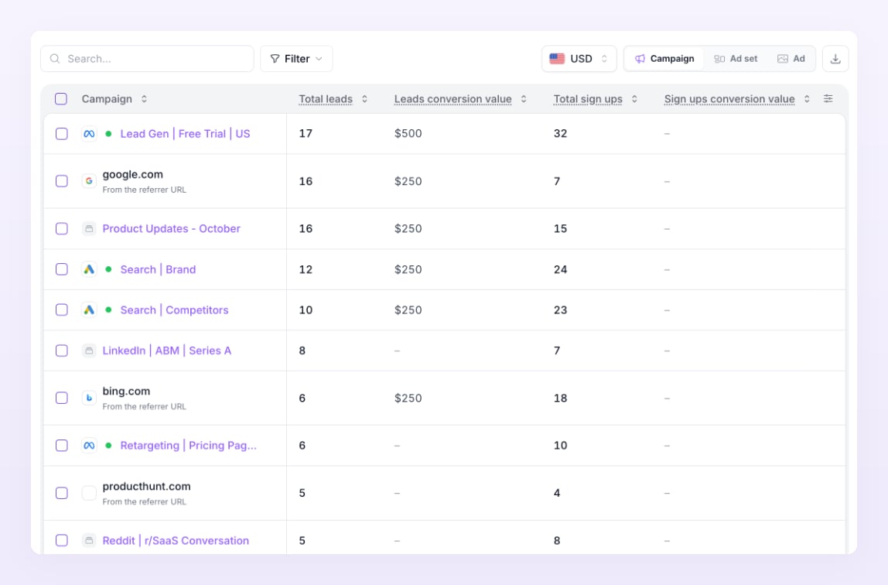Click total leads value 17

306,134
